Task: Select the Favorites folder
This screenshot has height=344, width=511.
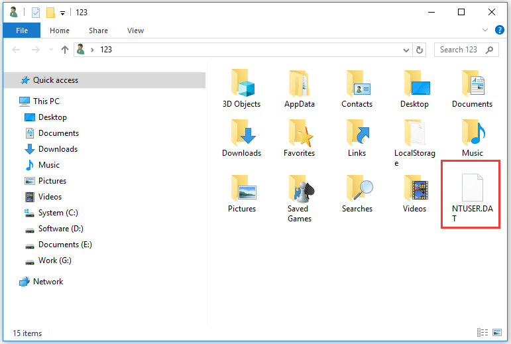Action: pyautogui.click(x=299, y=138)
